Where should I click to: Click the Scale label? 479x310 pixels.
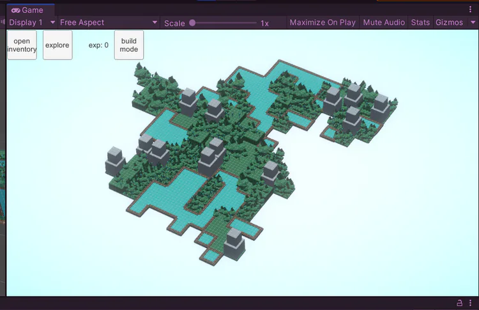(x=174, y=23)
